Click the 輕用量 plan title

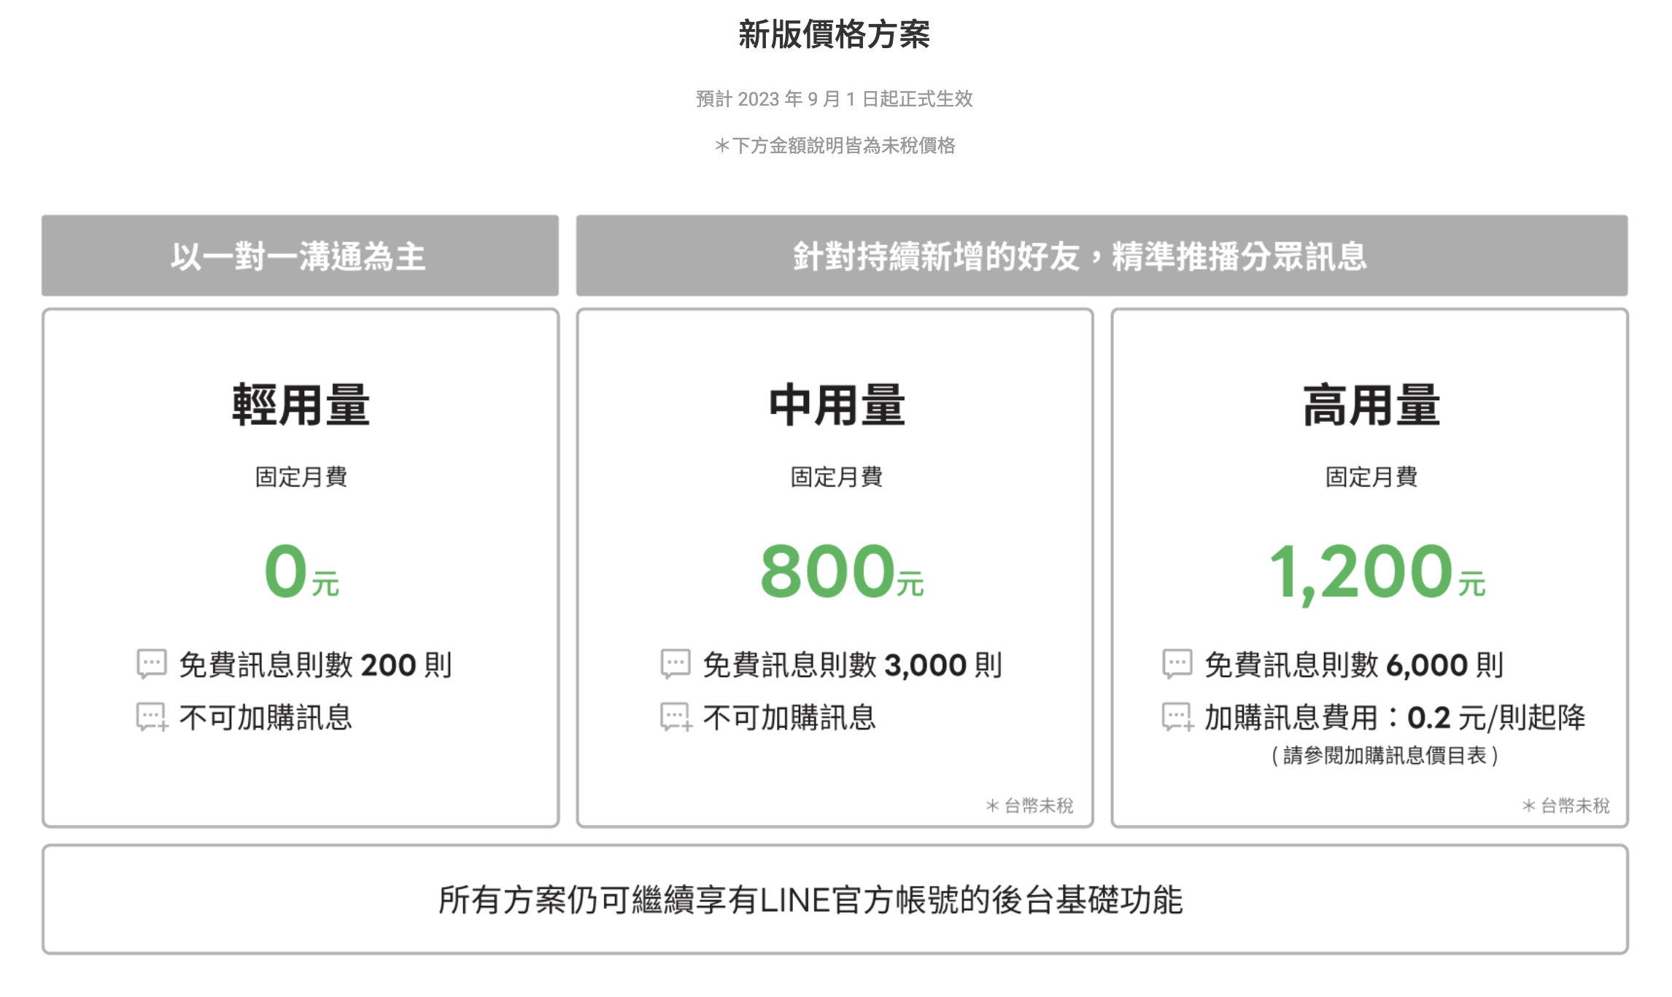click(301, 405)
